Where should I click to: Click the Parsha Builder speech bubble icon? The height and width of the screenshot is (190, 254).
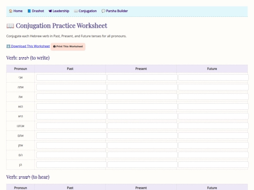click(x=103, y=11)
